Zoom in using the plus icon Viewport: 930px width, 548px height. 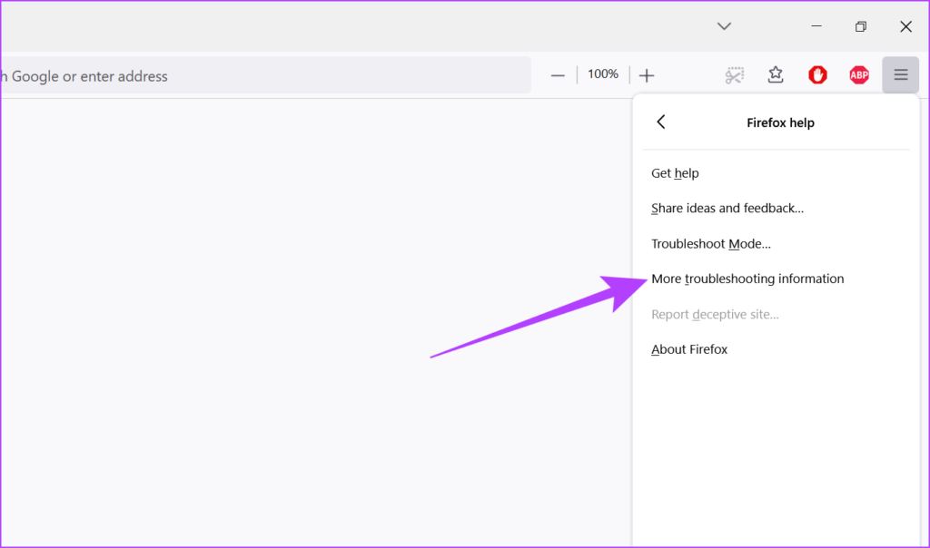[647, 74]
